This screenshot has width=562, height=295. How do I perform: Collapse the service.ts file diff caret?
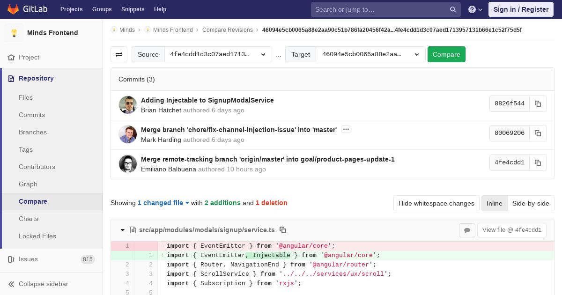tap(123, 230)
